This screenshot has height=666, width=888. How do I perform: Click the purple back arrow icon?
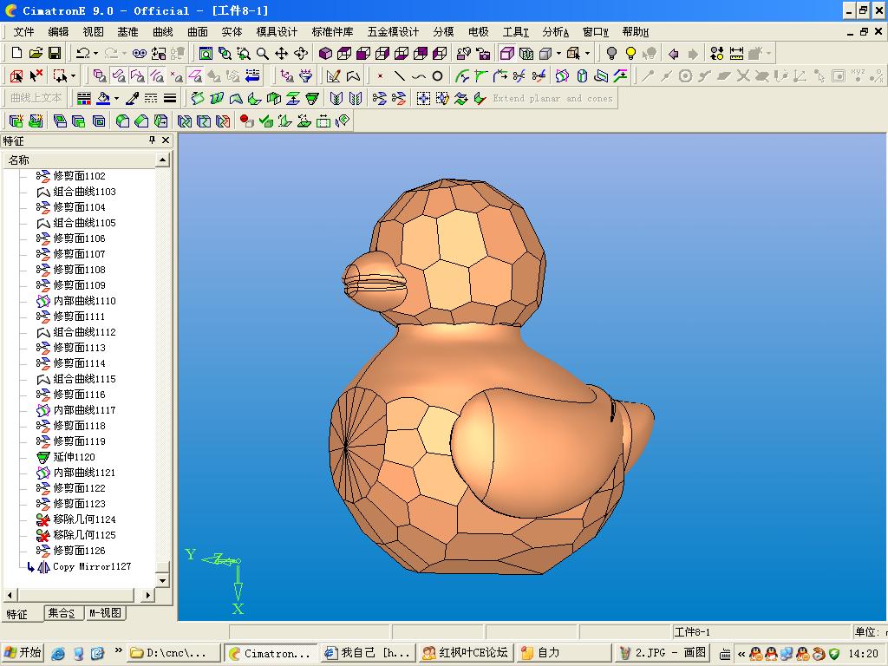coord(673,53)
